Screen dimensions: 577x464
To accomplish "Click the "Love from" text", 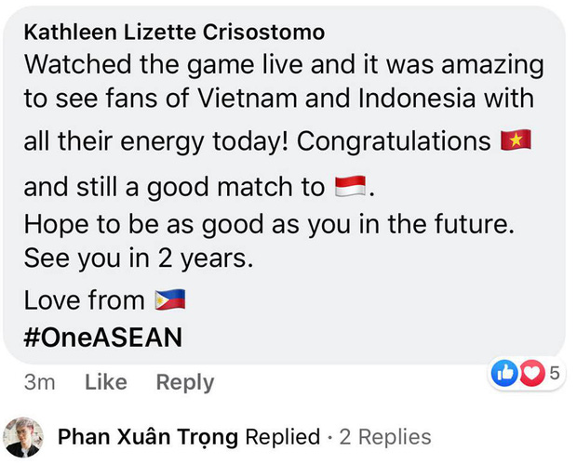I will click(x=84, y=300).
